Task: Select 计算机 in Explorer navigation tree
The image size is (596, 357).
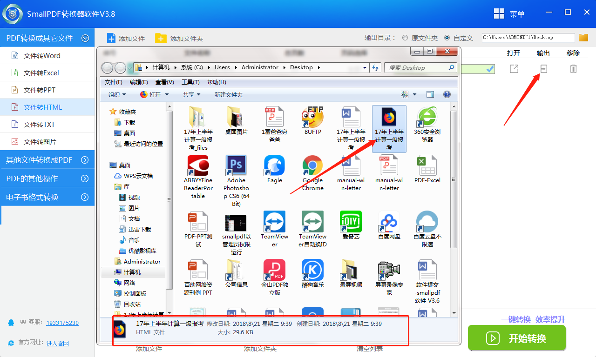Action: tap(132, 272)
